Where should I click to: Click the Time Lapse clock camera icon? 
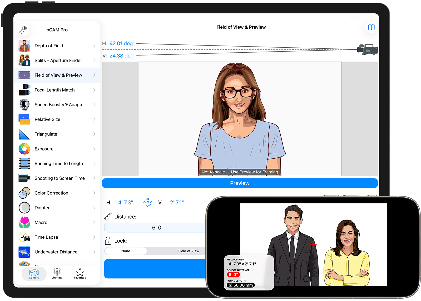[x=24, y=237]
